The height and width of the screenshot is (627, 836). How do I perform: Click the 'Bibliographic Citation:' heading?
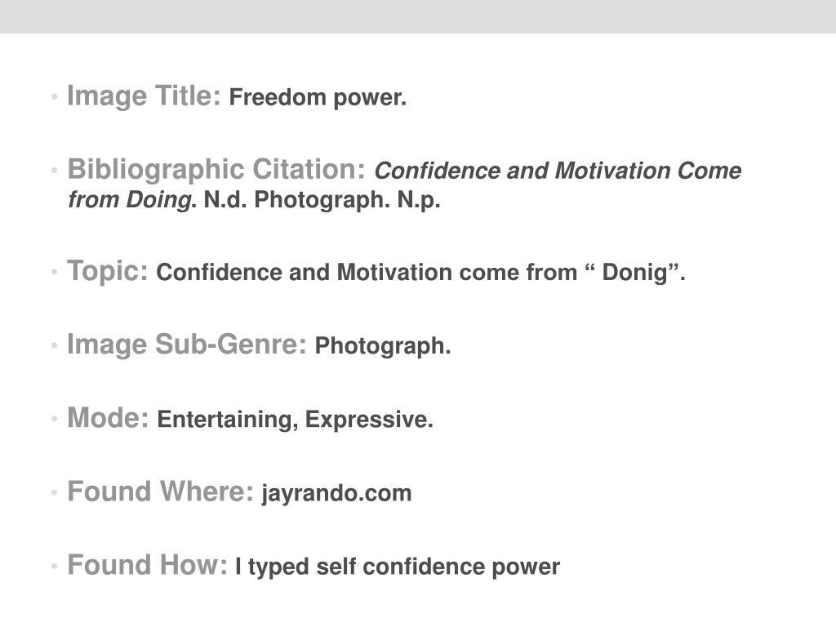(216, 170)
